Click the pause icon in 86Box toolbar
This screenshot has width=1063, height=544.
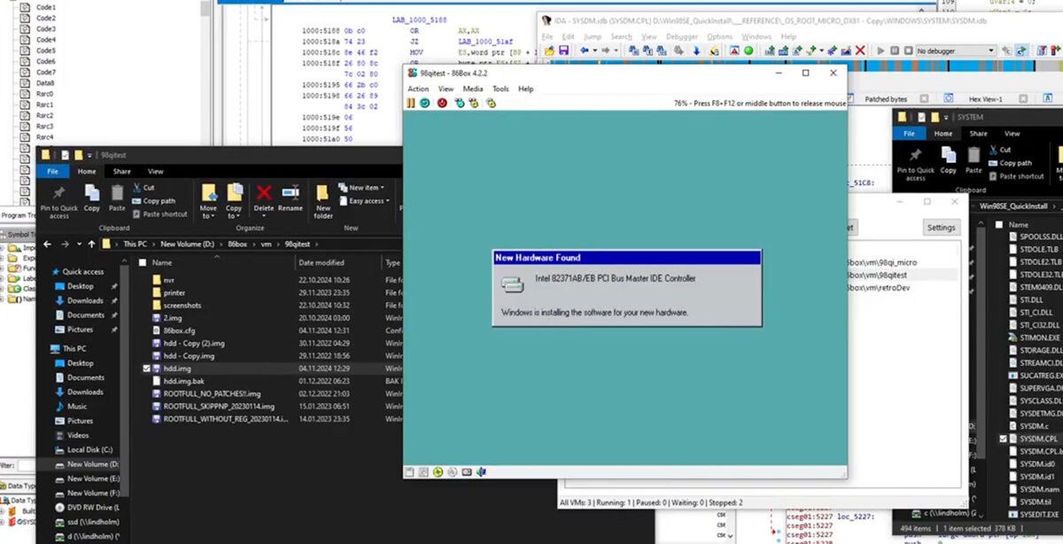[411, 103]
